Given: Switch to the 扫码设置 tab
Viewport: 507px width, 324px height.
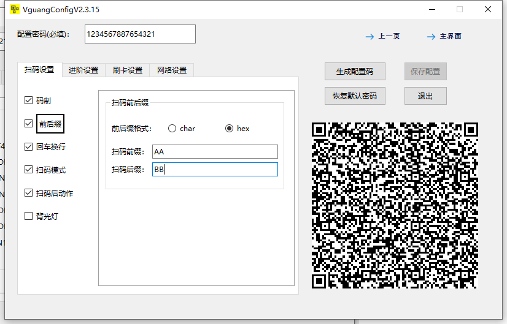Looking at the screenshot, I should pyautogui.click(x=39, y=70).
